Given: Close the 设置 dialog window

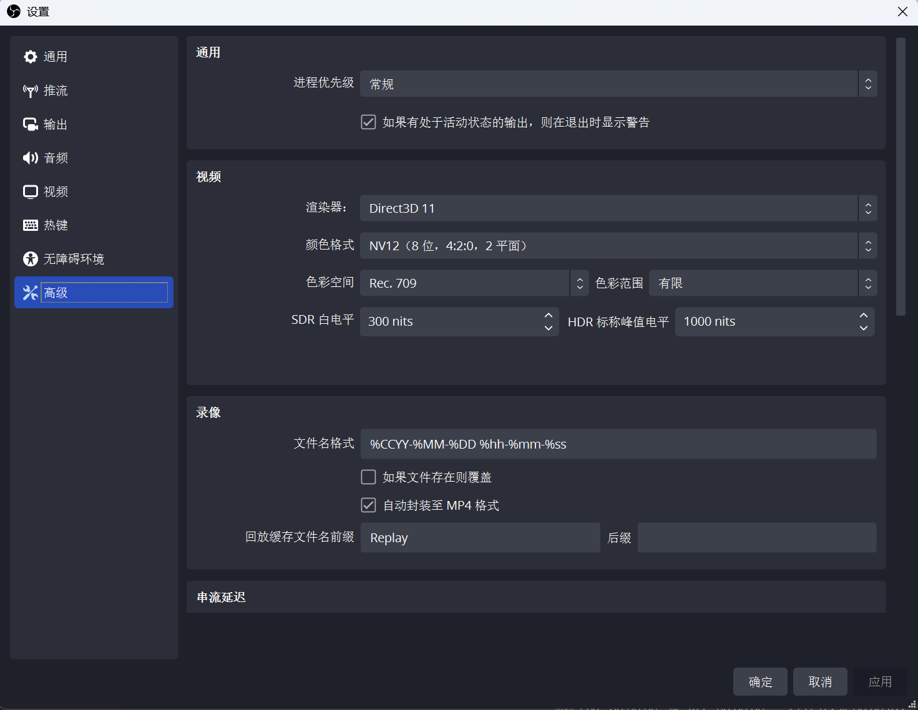Looking at the screenshot, I should pyautogui.click(x=902, y=12).
